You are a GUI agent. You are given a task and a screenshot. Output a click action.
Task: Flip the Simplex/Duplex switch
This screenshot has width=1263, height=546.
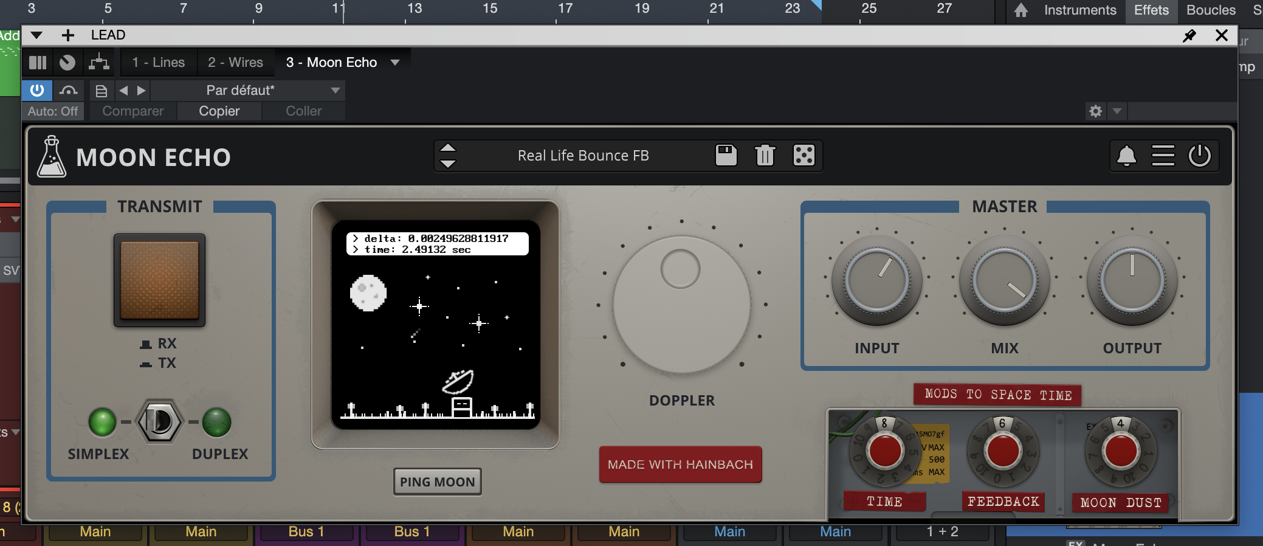pos(160,421)
